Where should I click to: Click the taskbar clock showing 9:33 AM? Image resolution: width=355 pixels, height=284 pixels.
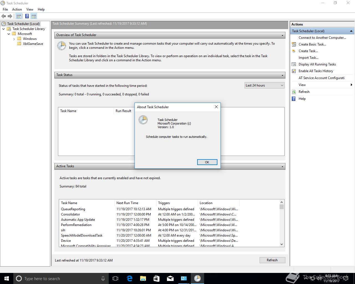click(331, 278)
